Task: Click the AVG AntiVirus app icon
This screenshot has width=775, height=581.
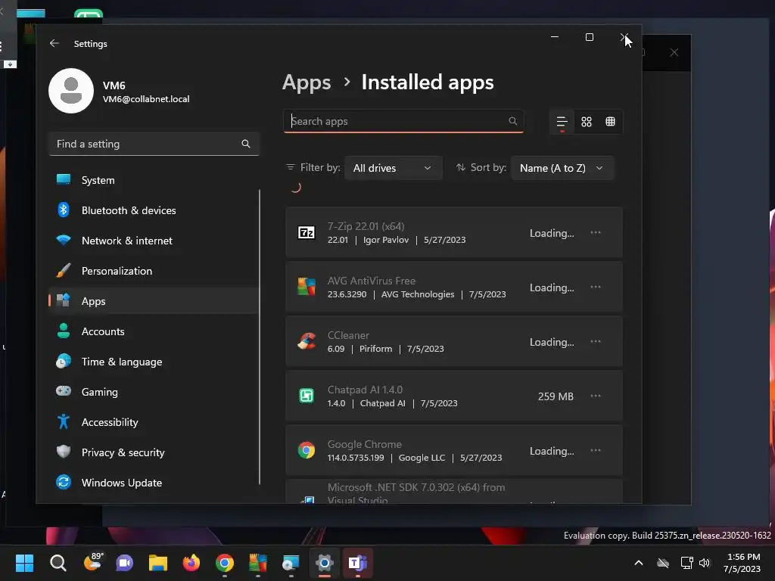Action: [307, 287]
